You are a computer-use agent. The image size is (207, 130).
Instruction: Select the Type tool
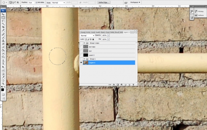coord(3,64)
